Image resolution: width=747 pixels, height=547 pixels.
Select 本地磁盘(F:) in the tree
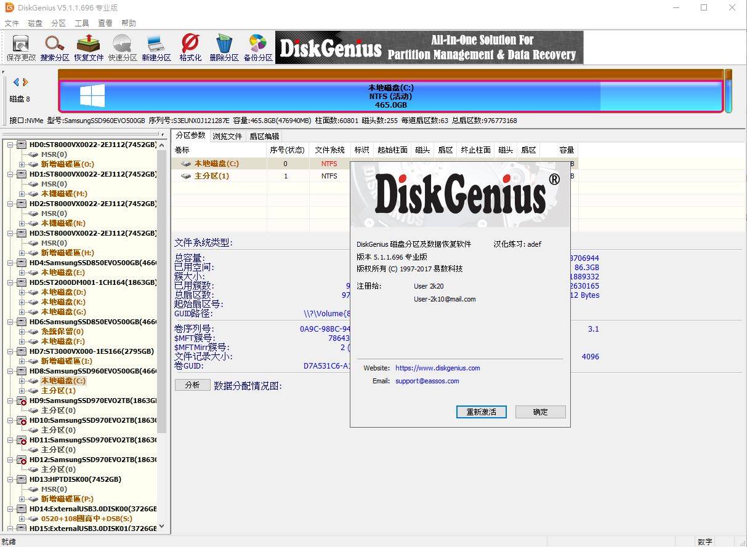pos(63,341)
